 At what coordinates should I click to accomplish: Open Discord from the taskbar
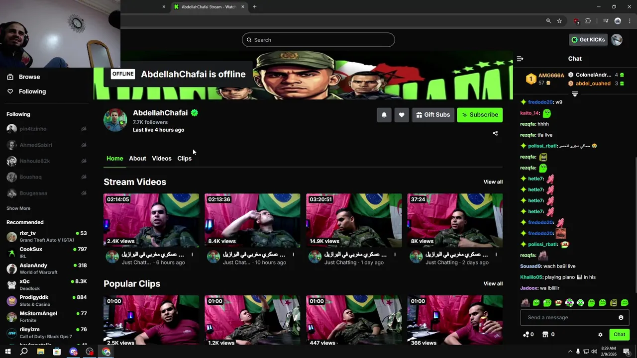click(x=74, y=352)
